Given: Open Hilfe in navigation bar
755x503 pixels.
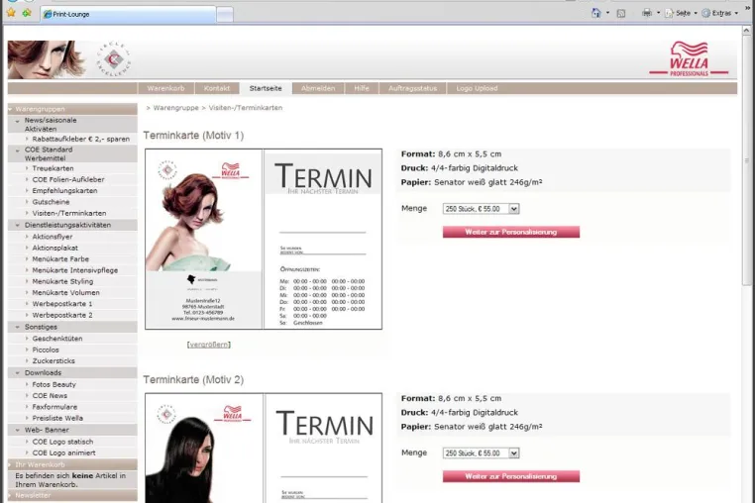Looking at the screenshot, I should click(362, 88).
